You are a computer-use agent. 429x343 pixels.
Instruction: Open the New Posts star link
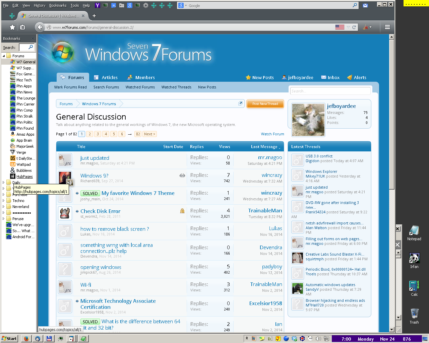tap(260, 77)
